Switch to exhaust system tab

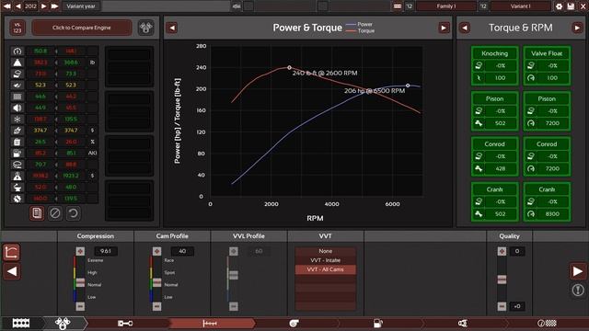(463, 323)
